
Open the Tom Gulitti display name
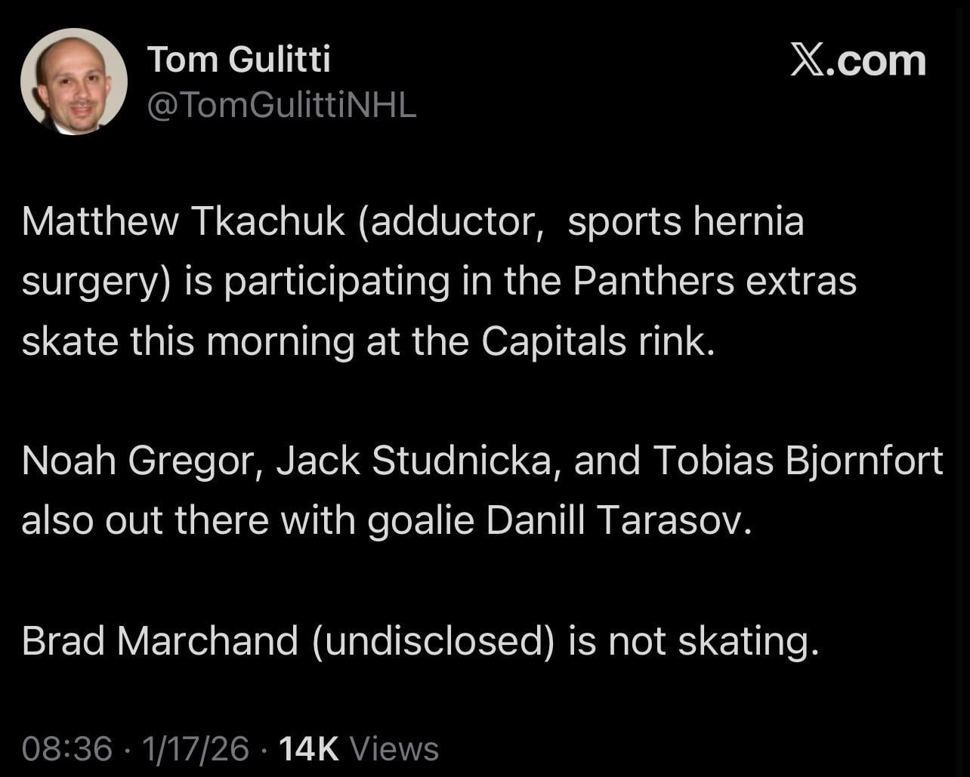coord(239,59)
